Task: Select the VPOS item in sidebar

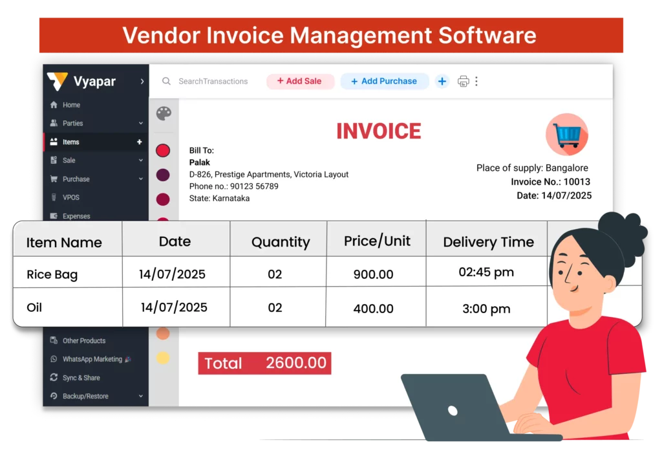Action: click(70, 197)
